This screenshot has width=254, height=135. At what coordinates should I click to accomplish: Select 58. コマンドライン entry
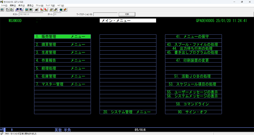[193, 104]
